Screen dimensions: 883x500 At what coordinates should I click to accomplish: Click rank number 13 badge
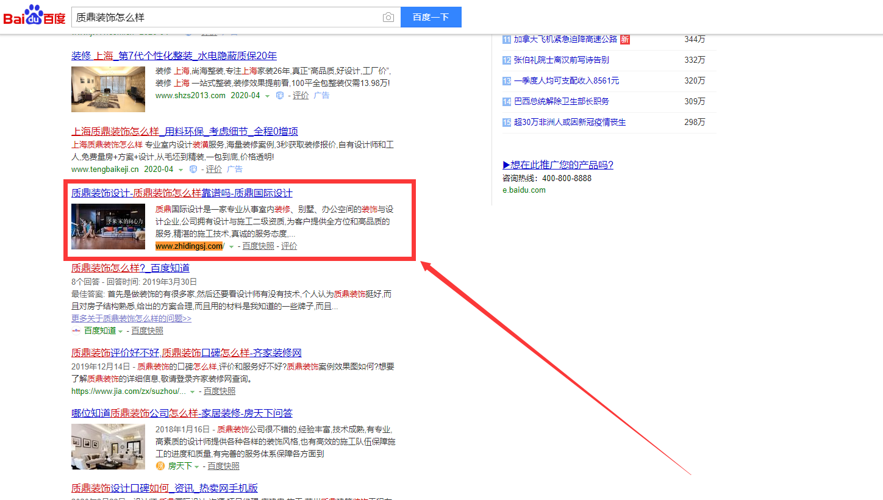(x=507, y=81)
